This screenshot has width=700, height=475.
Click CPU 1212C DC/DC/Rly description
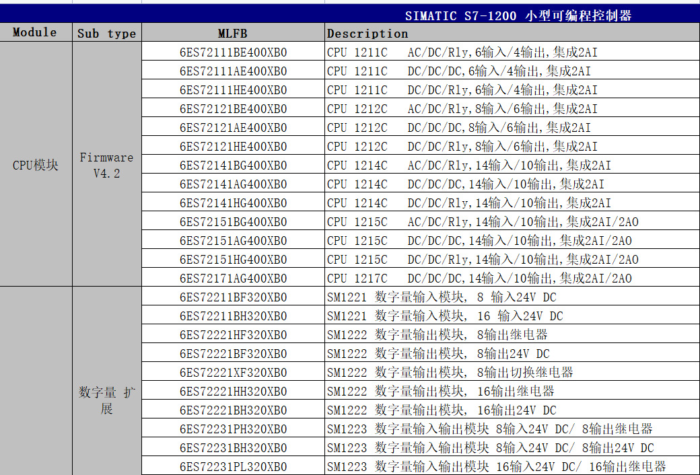tap(512, 146)
